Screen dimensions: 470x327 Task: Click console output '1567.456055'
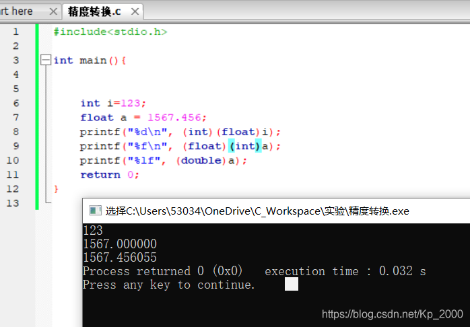pos(120,258)
